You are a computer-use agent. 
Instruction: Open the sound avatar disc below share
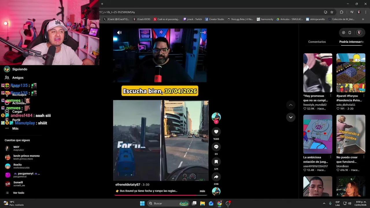pos(216,191)
